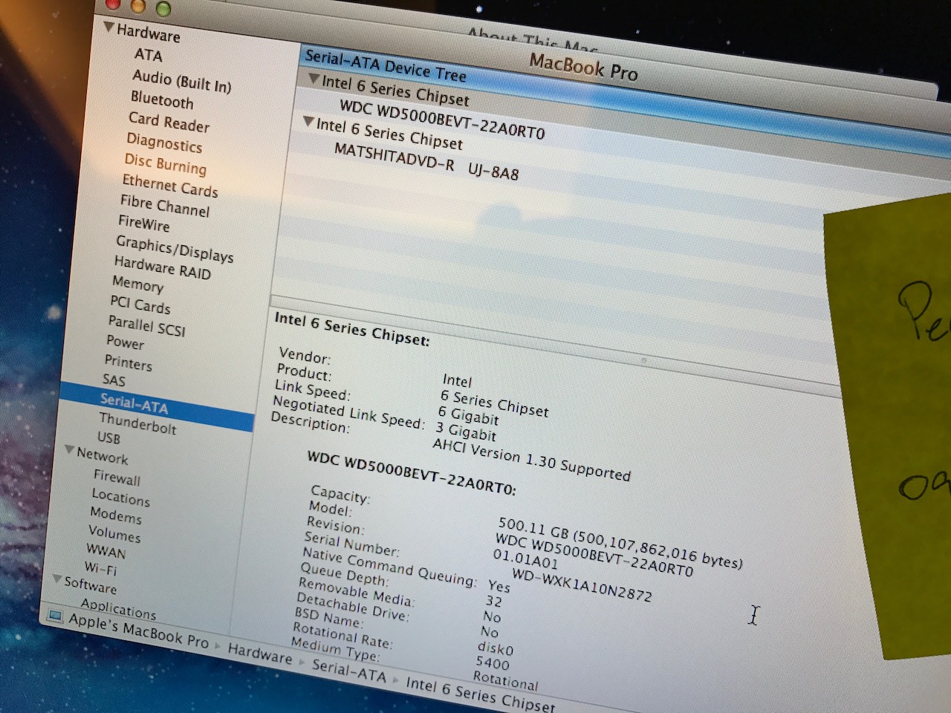Show Modems under Network

pyautogui.click(x=116, y=515)
